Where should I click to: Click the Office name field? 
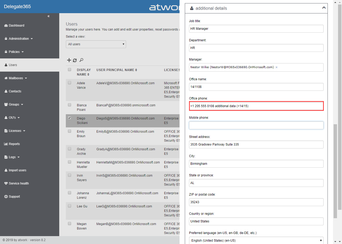[256, 87]
